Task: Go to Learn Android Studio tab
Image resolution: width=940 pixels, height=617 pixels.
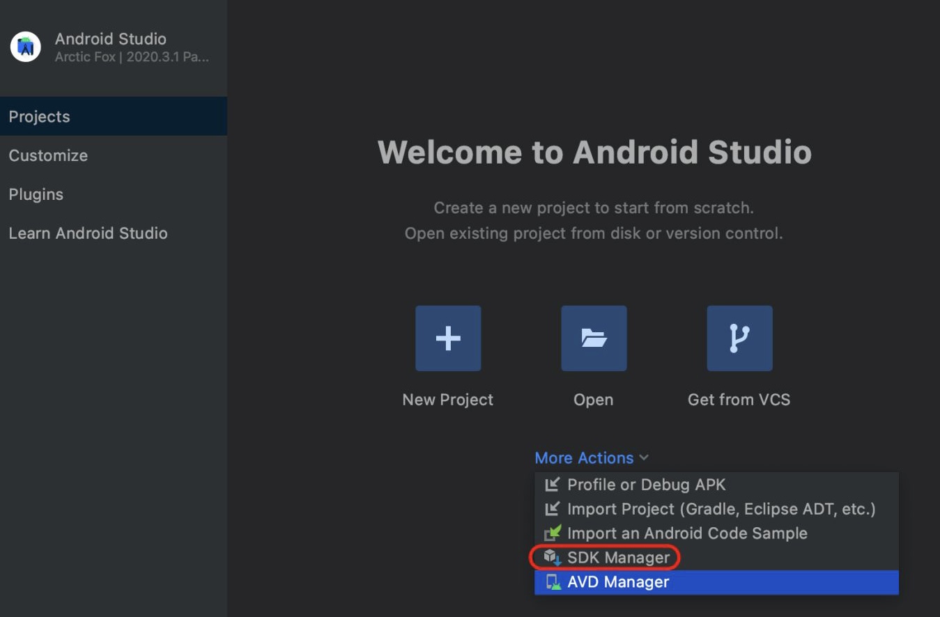Action: pyautogui.click(x=114, y=233)
